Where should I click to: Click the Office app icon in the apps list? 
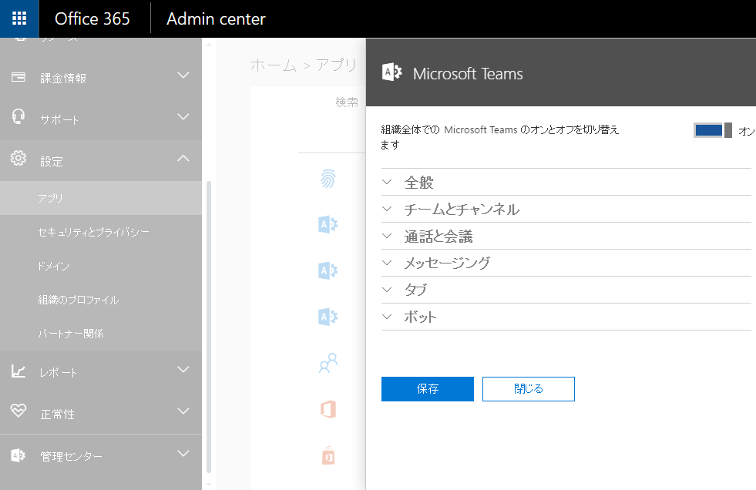(328, 409)
